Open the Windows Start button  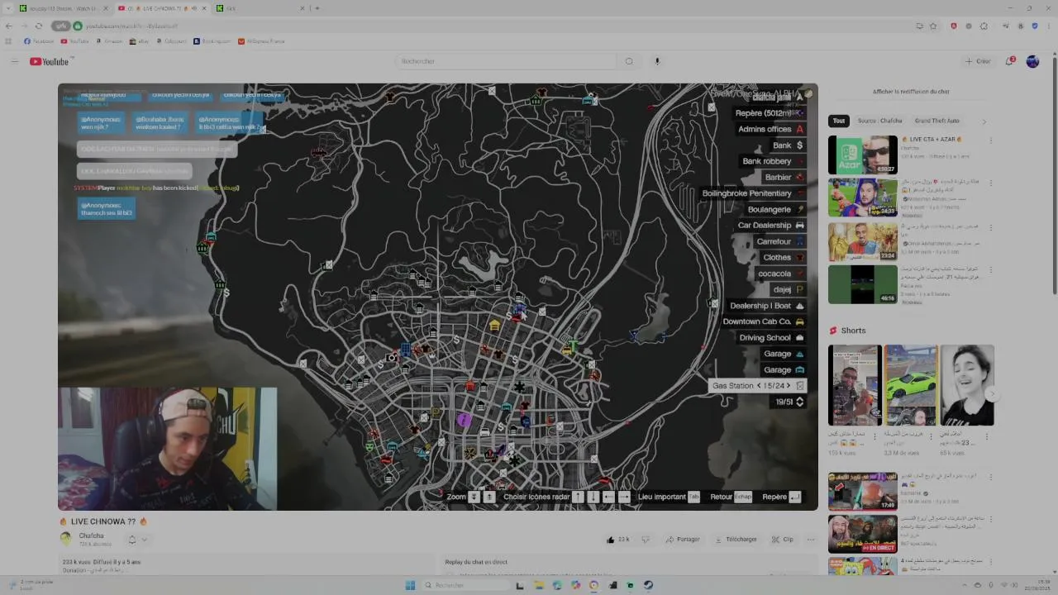pyautogui.click(x=410, y=585)
